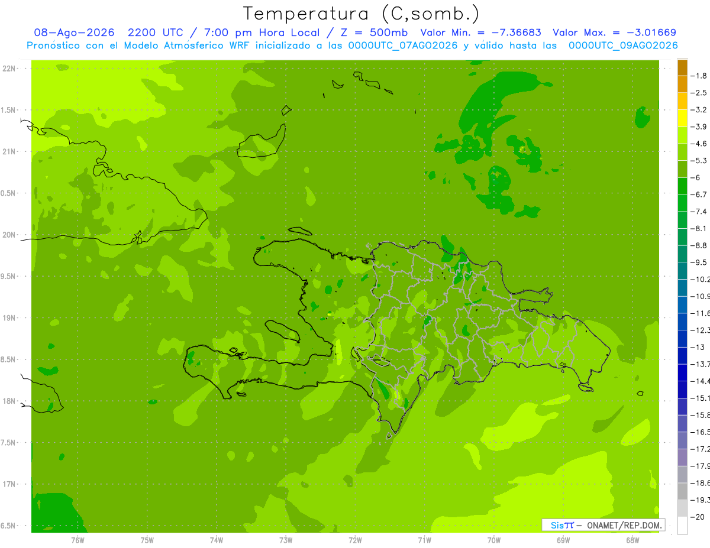The image size is (710, 548).
Task: Click the 69W longitude label
Action: 563,540
